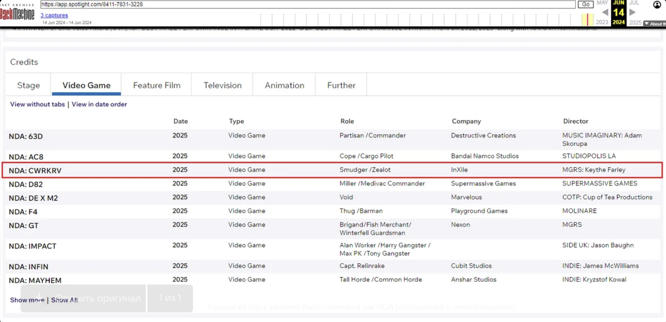The height and width of the screenshot is (322, 666).
Task: Go to previous capture arrow
Action: 605,12
